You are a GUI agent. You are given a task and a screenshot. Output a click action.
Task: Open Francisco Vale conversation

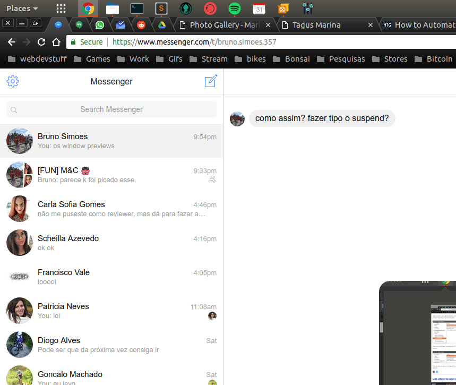(x=111, y=277)
